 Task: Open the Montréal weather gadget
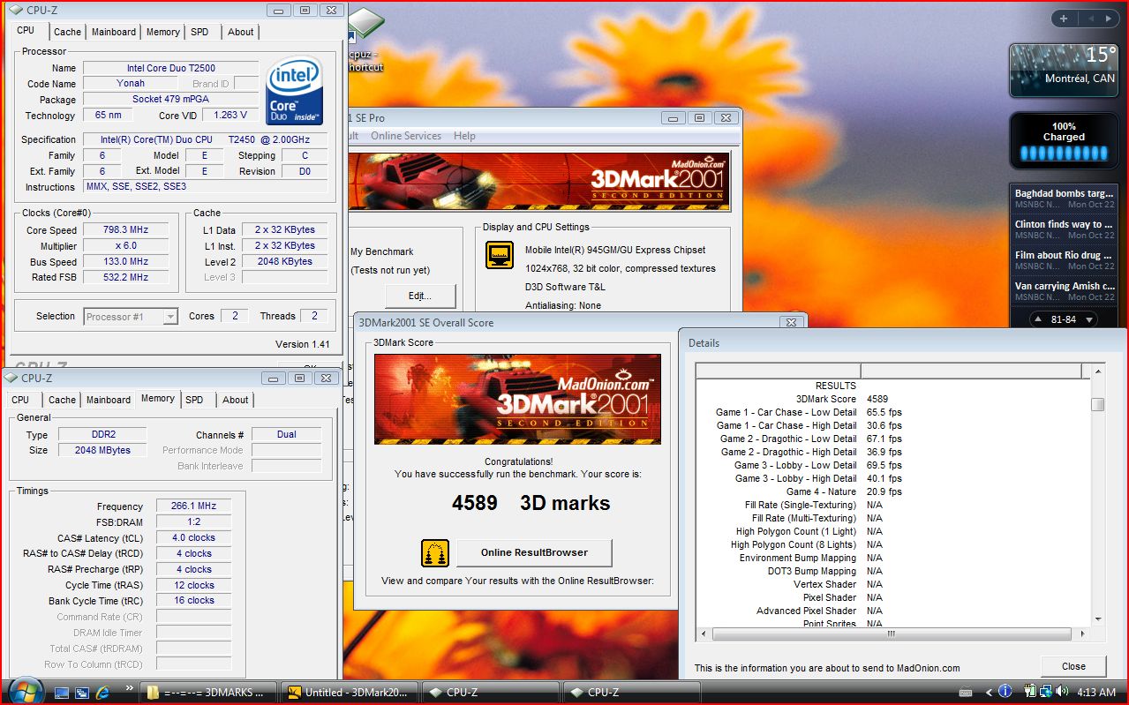[1064, 71]
